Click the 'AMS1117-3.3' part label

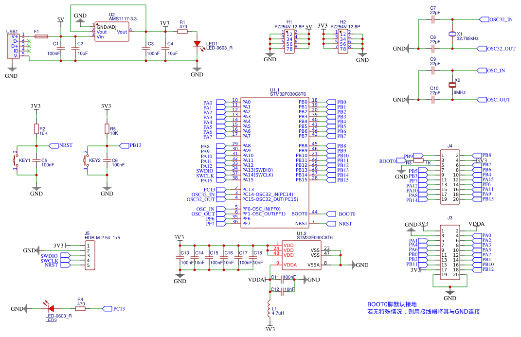123,19
